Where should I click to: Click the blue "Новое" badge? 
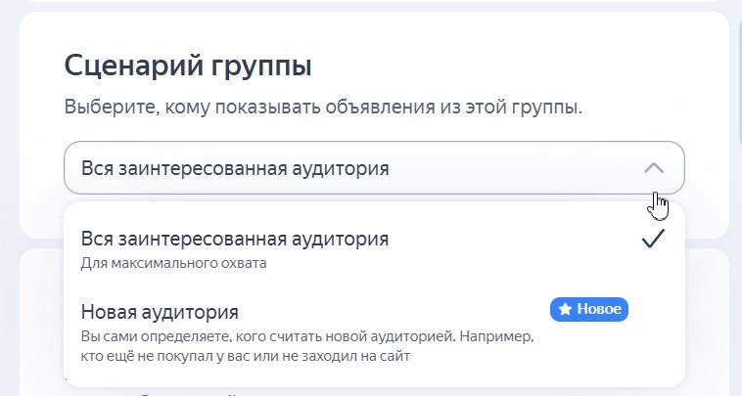pyautogui.click(x=588, y=310)
